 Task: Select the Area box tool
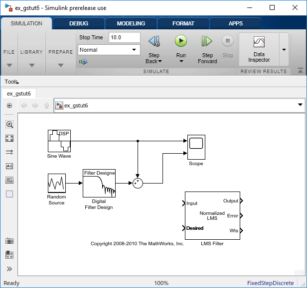tap(9, 194)
